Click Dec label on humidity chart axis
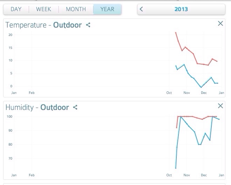 click(204, 175)
